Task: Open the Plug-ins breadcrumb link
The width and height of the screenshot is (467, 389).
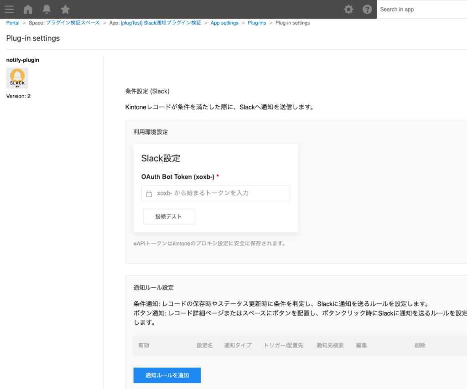Action: coord(257,23)
